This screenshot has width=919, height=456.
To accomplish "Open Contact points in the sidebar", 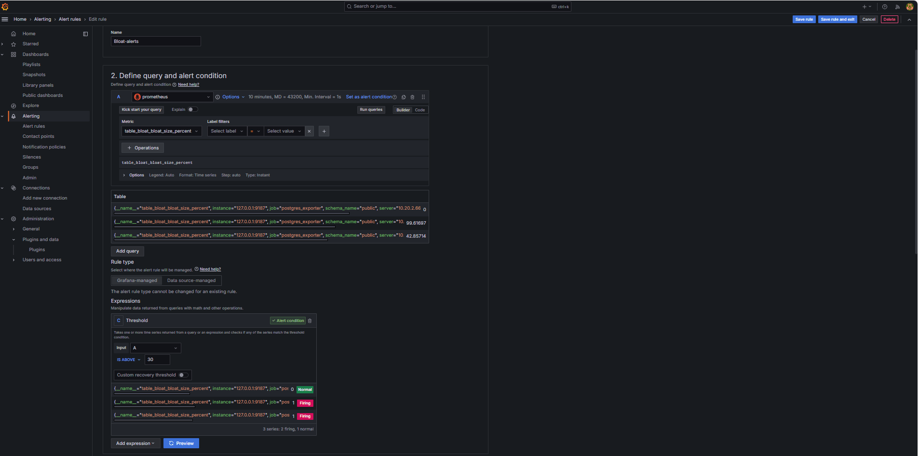I will (38, 136).
